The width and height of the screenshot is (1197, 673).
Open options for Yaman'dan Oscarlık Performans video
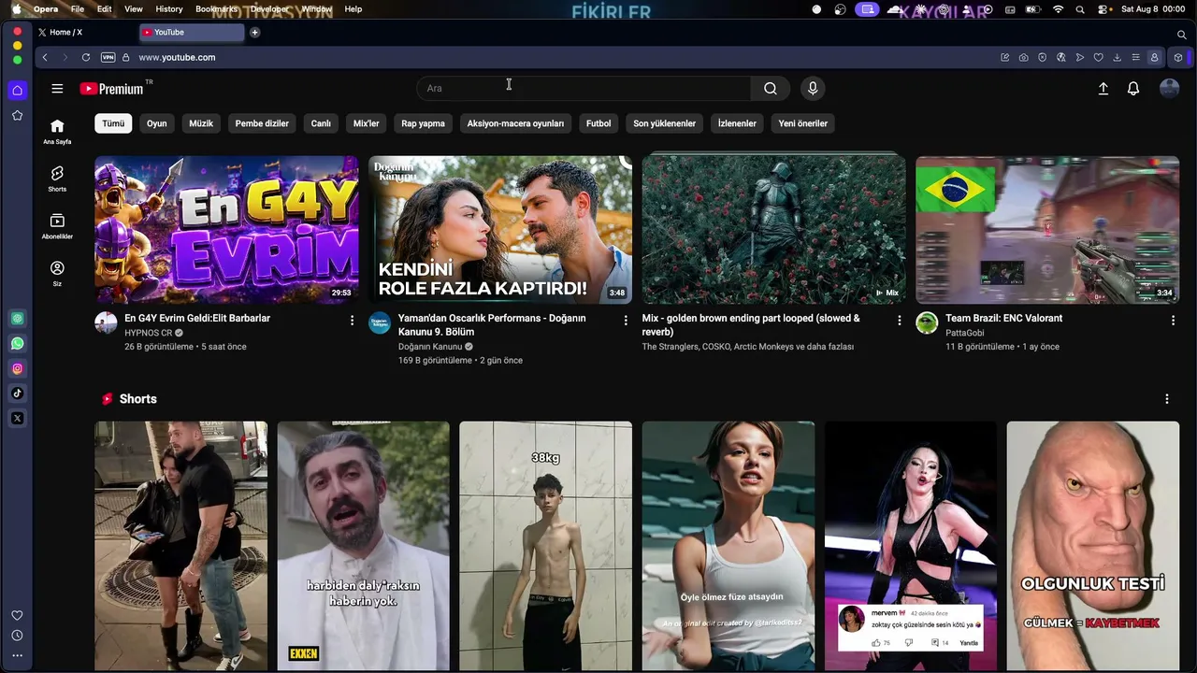[x=626, y=321]
